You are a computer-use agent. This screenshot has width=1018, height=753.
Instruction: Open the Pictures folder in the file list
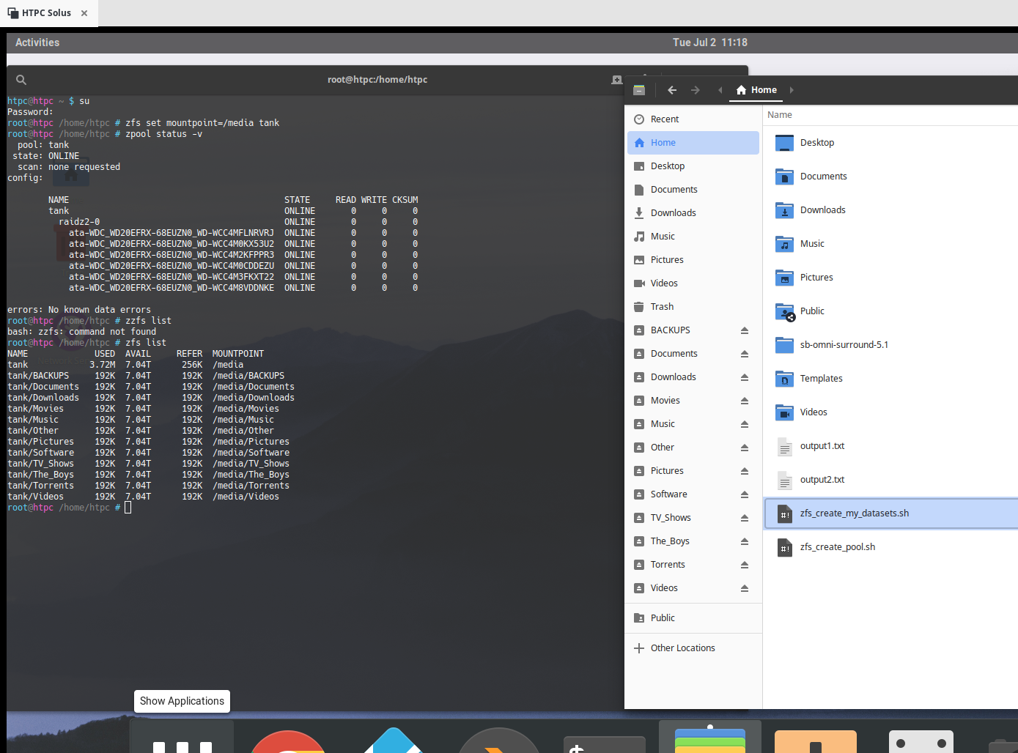pos(817,277)
